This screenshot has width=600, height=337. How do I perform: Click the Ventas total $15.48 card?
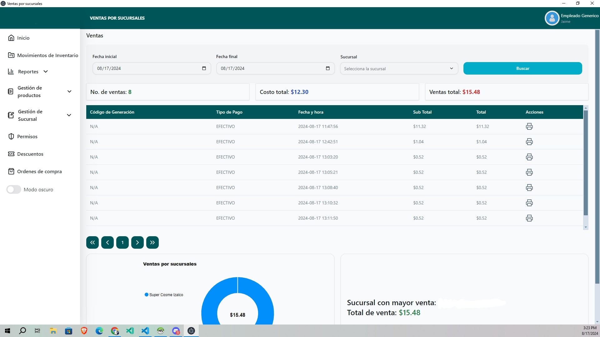point(507,92)
